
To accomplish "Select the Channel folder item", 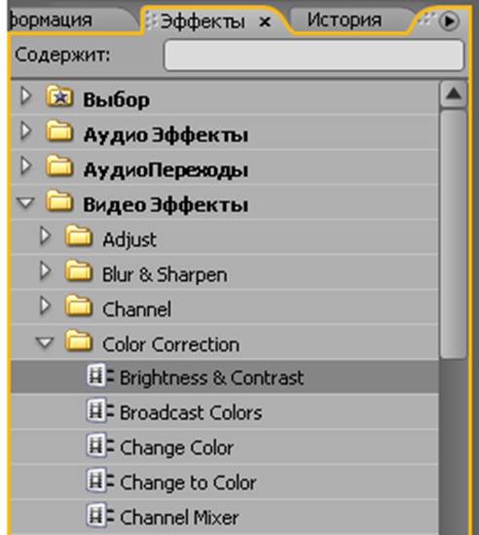I will 225,308.
